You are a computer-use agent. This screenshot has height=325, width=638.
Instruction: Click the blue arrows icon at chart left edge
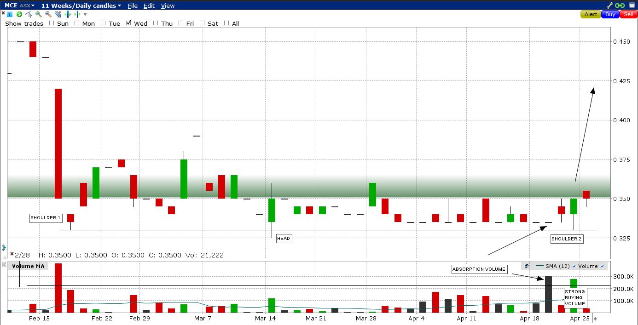click(x=4, y=247)
